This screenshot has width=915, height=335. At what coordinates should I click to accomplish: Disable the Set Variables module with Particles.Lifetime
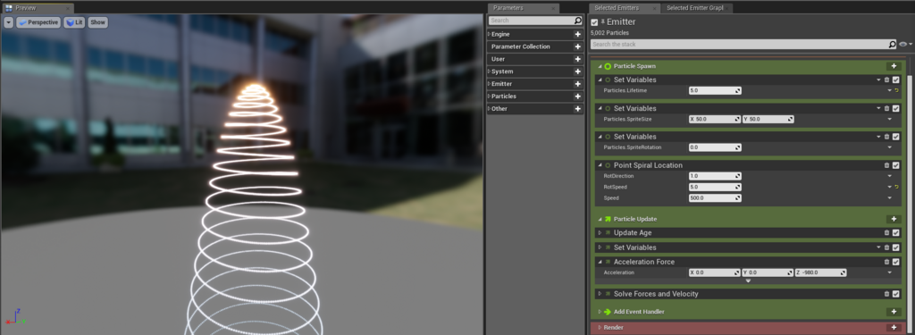[895, 80]
